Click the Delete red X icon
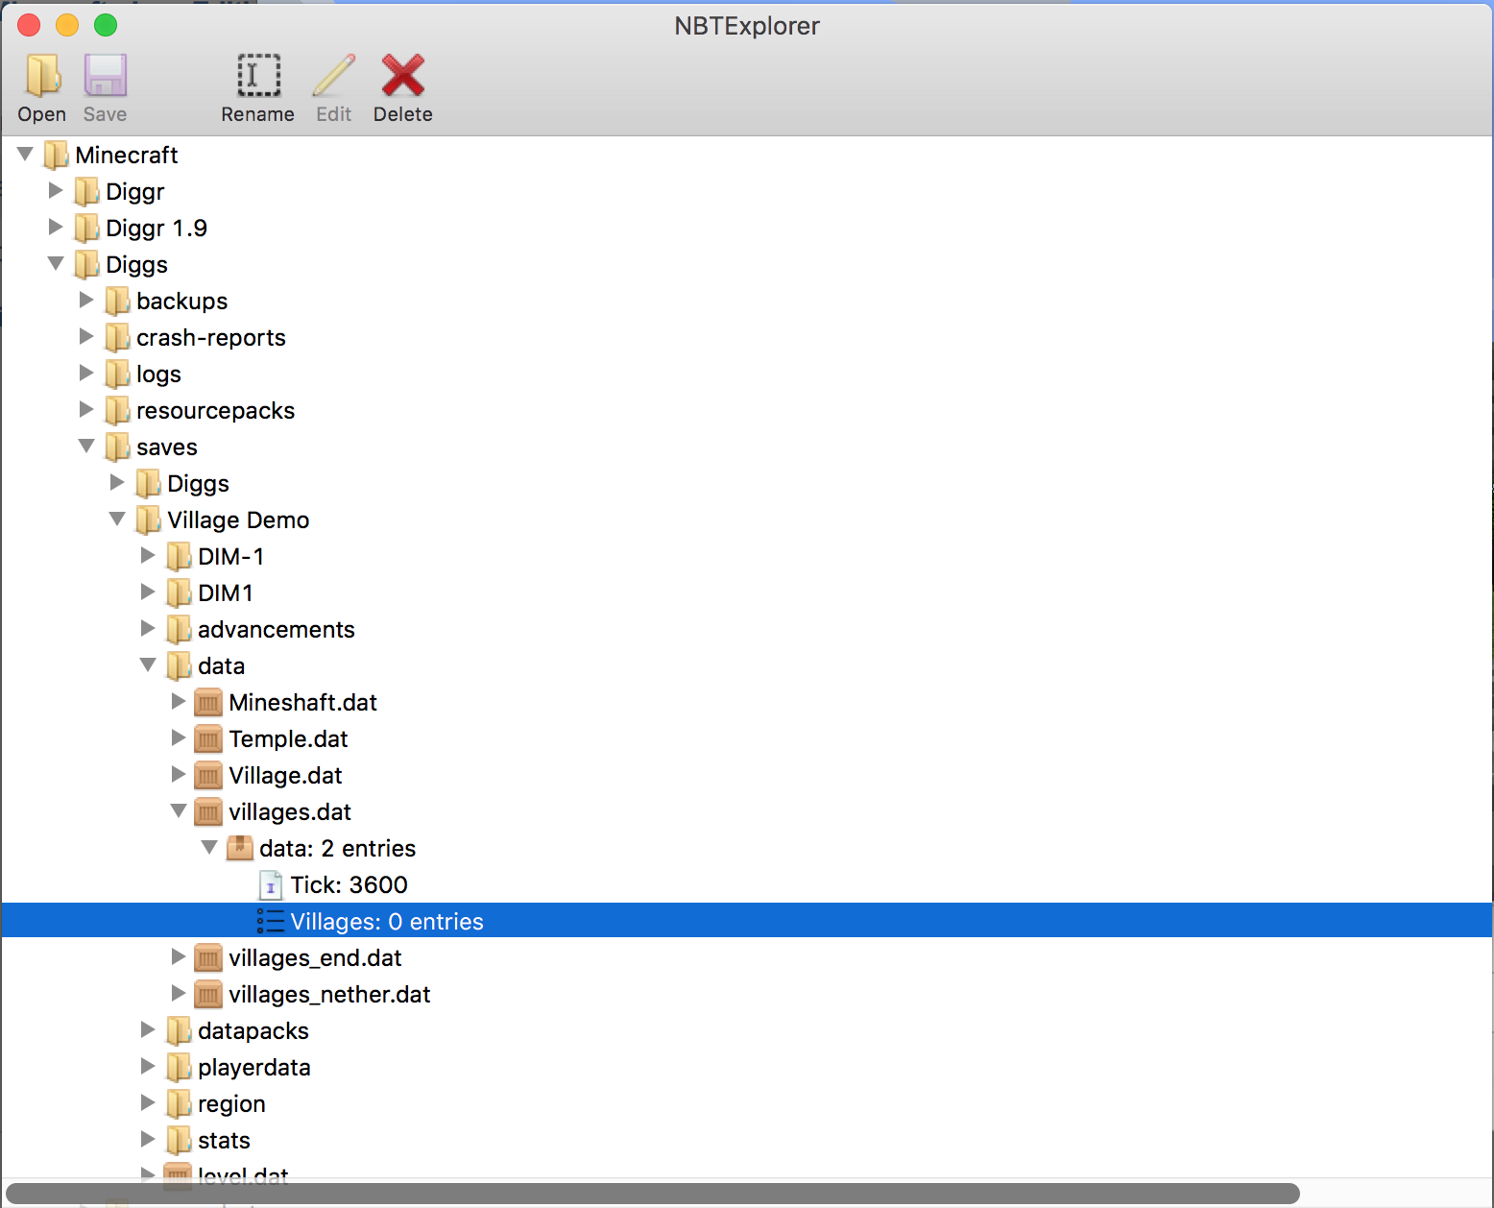Image resolution: width=1494 pixels, height=1208 pixels. tap(402, 76)
